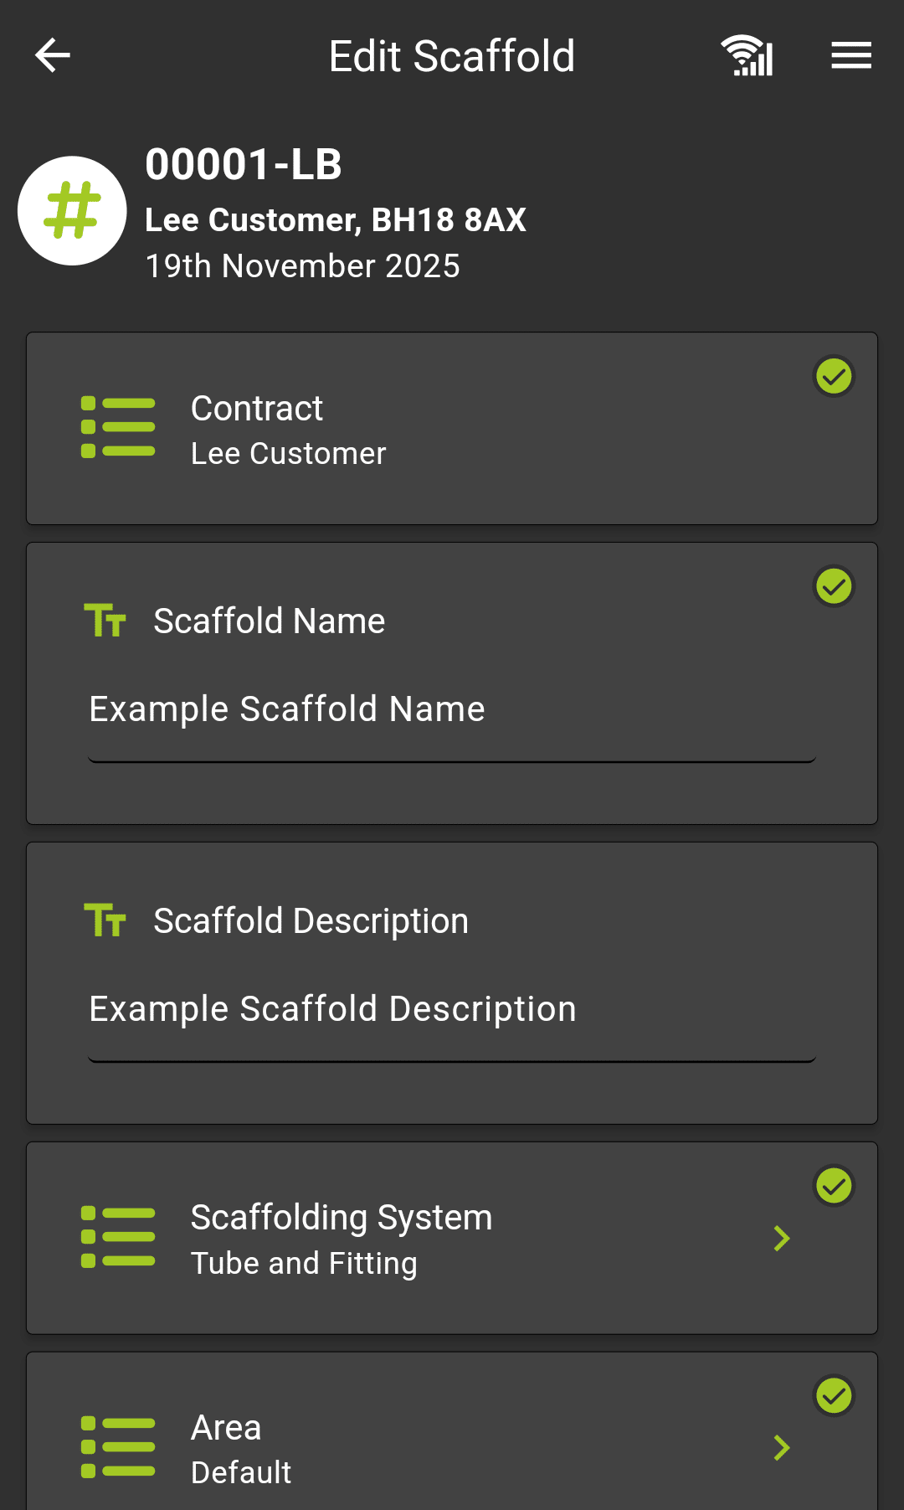This screenshot has height=1510, width=904.
Task: Tap the back arrow icon
Action: pyautogui.click(x=53, y=56)
